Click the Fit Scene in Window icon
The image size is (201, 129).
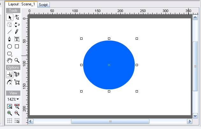click(10, 106)
